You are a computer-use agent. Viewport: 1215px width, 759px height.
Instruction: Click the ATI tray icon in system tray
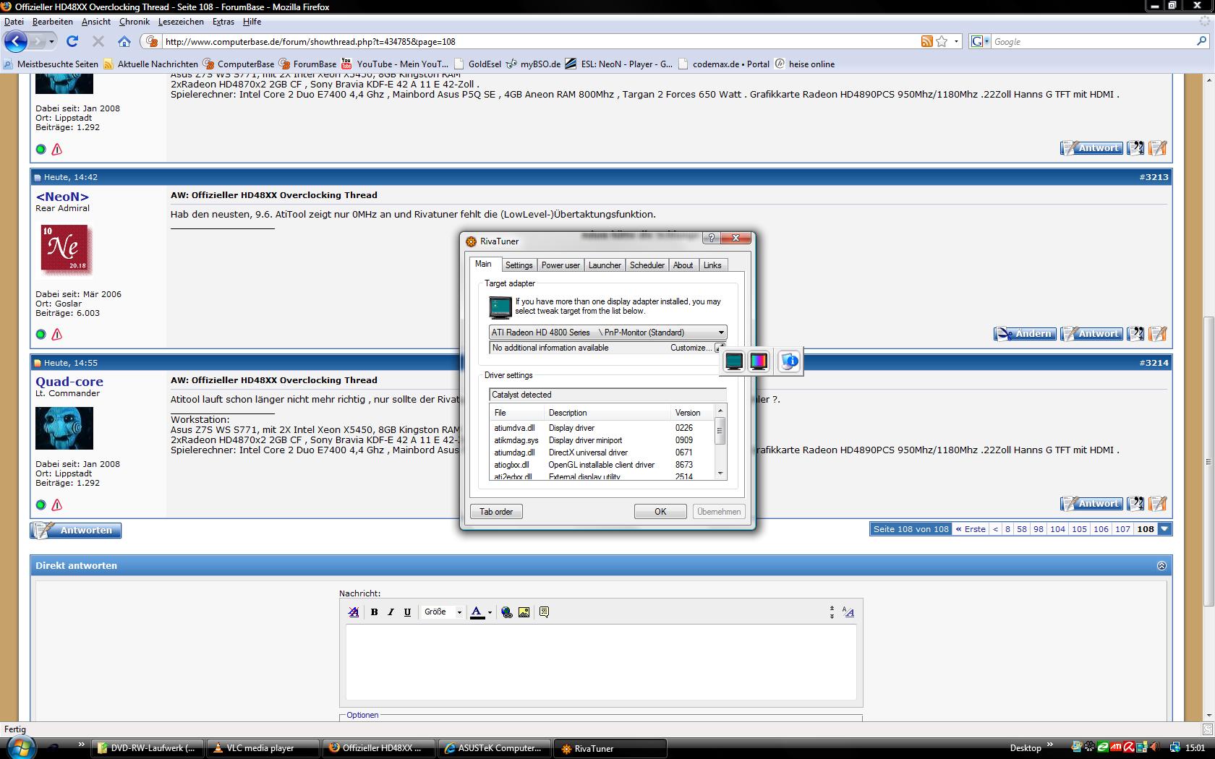click(1116, 747)
